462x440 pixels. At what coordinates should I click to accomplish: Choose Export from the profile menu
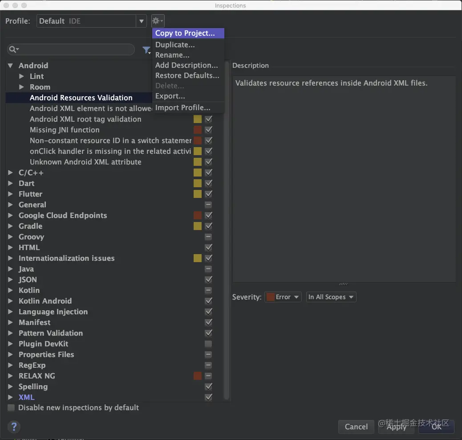(x=188, y=96)
